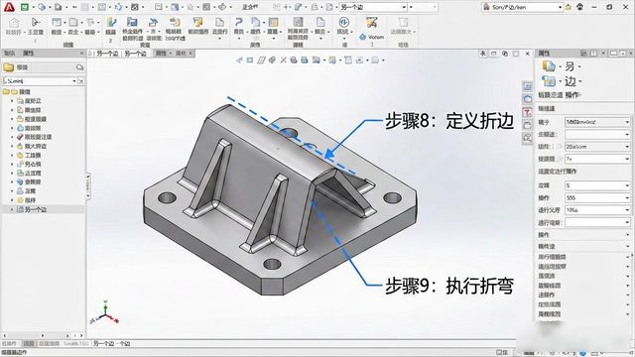Click the red A application logo

click(9, 7)
